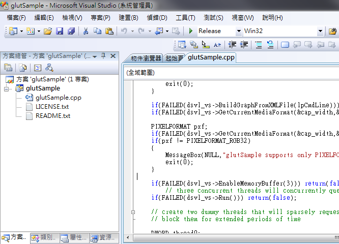Click the View Code icon in Solution Explorer
Viewport: 339px width, 244px height.
point(37,68)
